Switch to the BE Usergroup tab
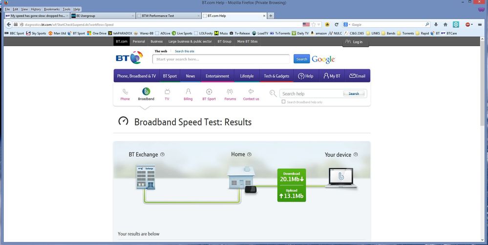 tap(103, 16)
